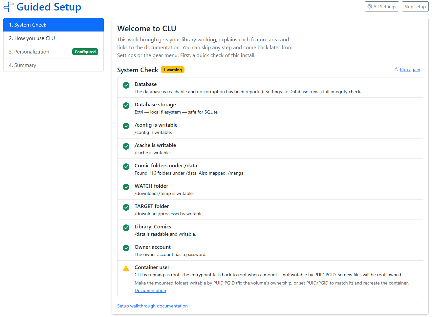This screenshot has height=317, width=432.
Task: Click the yellow warning triangle for Container user
Action: tap(126, 268)
